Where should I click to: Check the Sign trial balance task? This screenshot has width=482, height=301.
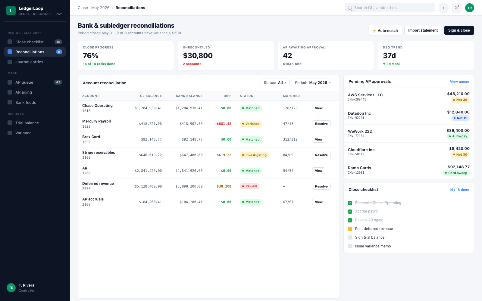[x=350, y=237]
